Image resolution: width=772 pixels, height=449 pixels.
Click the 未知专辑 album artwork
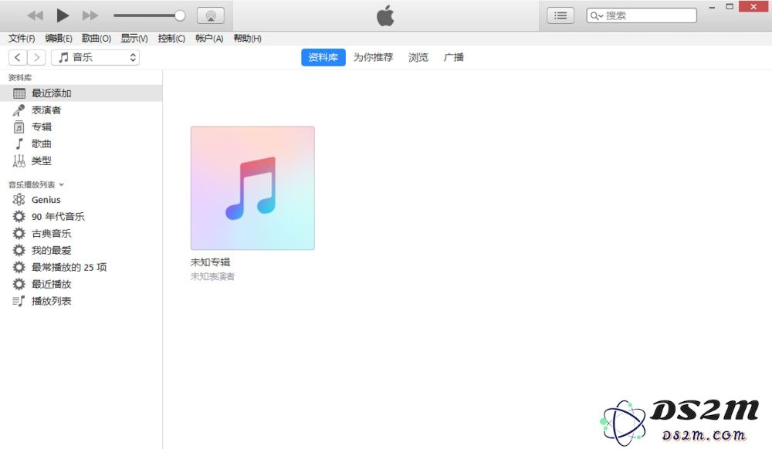point(252,188)
